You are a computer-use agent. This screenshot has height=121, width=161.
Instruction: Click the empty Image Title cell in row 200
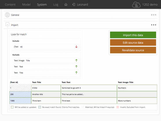click(x=137, y=94)
